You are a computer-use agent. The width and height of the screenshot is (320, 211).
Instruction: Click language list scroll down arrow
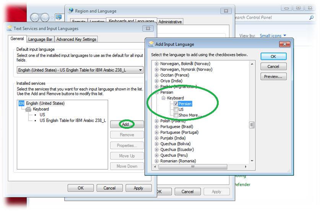coord(252,161)
